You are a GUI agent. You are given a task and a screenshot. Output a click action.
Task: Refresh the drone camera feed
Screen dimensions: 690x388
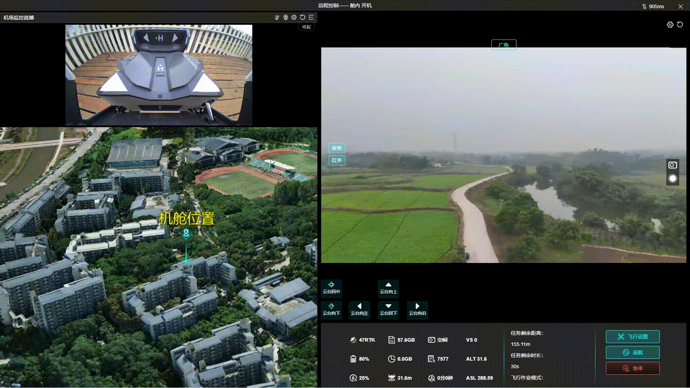pyautogui.click(x=680, y=25)
